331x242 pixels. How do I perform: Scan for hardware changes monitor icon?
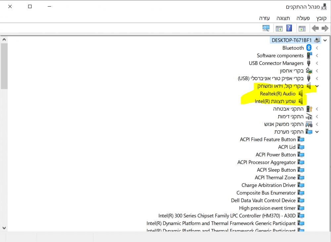pyautogui.click(x=266, y=28)
